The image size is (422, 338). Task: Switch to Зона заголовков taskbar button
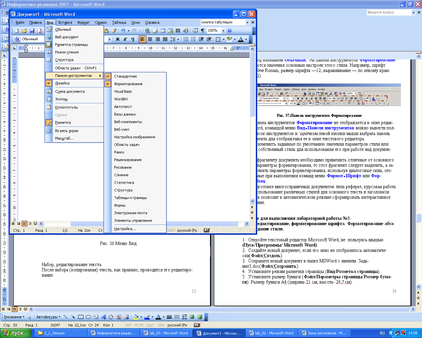(x=324, y=333)
